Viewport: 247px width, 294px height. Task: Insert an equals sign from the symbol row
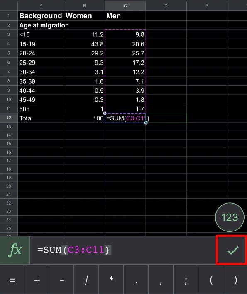12,280
